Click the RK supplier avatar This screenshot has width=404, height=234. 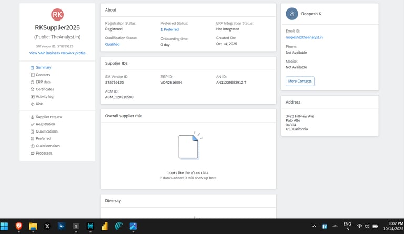click(x=57, y=15)
